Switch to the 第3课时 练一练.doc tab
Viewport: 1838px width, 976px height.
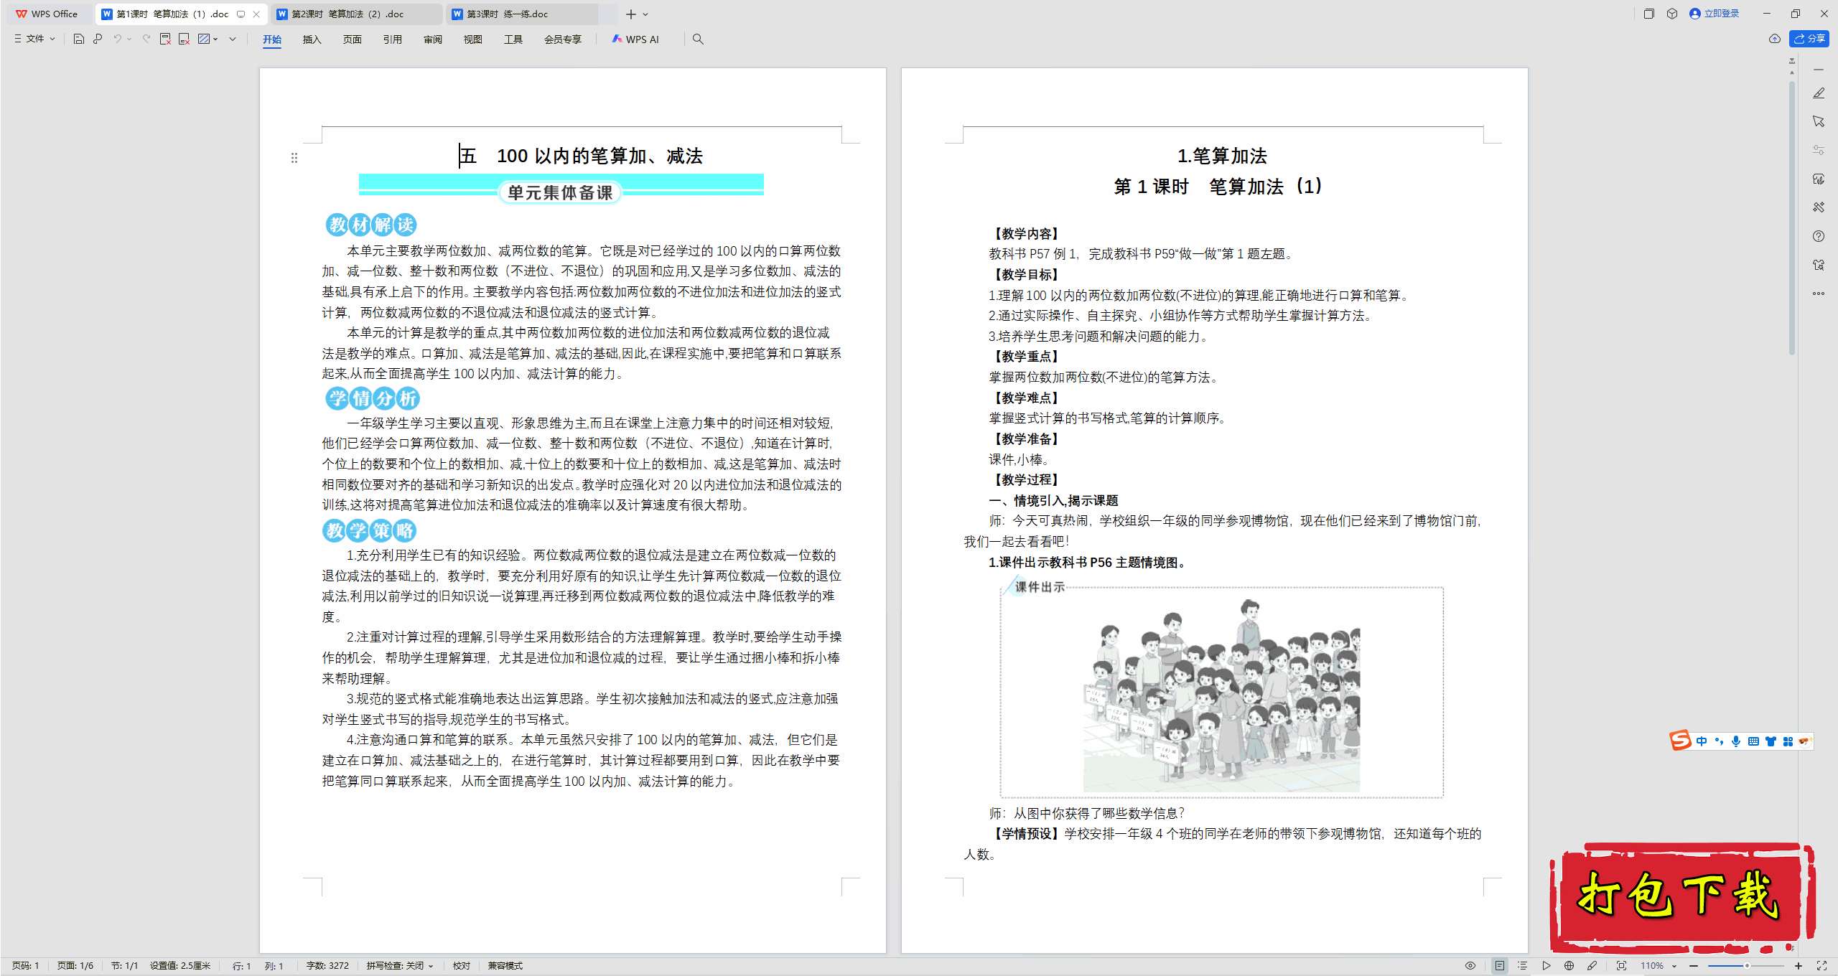click(522, 14)
